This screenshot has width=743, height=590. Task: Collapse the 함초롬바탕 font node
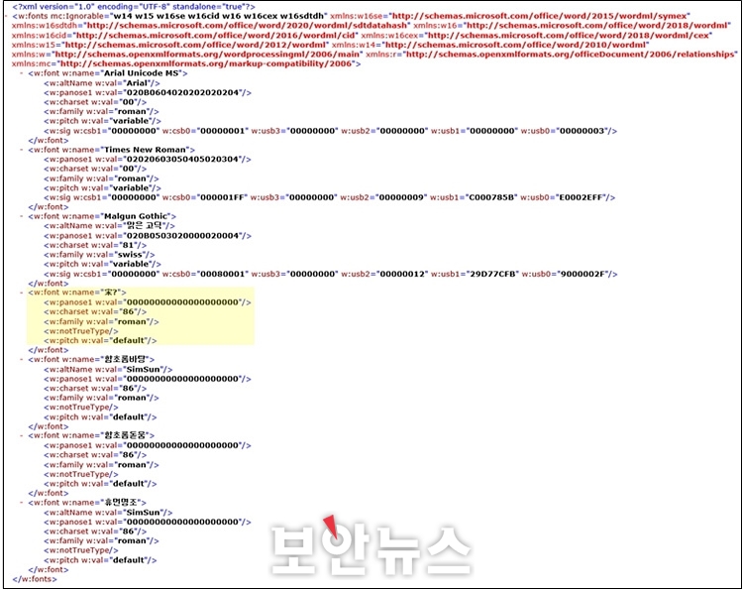(23, 358)
